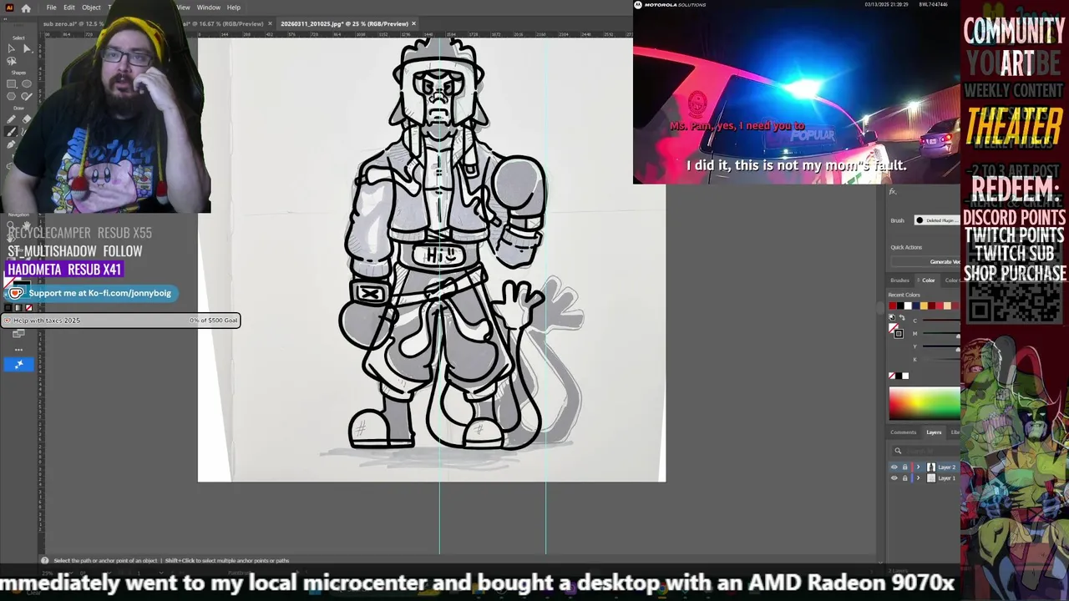This screenshot has height=601, width=1069.
Task: Switch to the 20260311_201025.jpg document tab
Action: pos(344,23)
